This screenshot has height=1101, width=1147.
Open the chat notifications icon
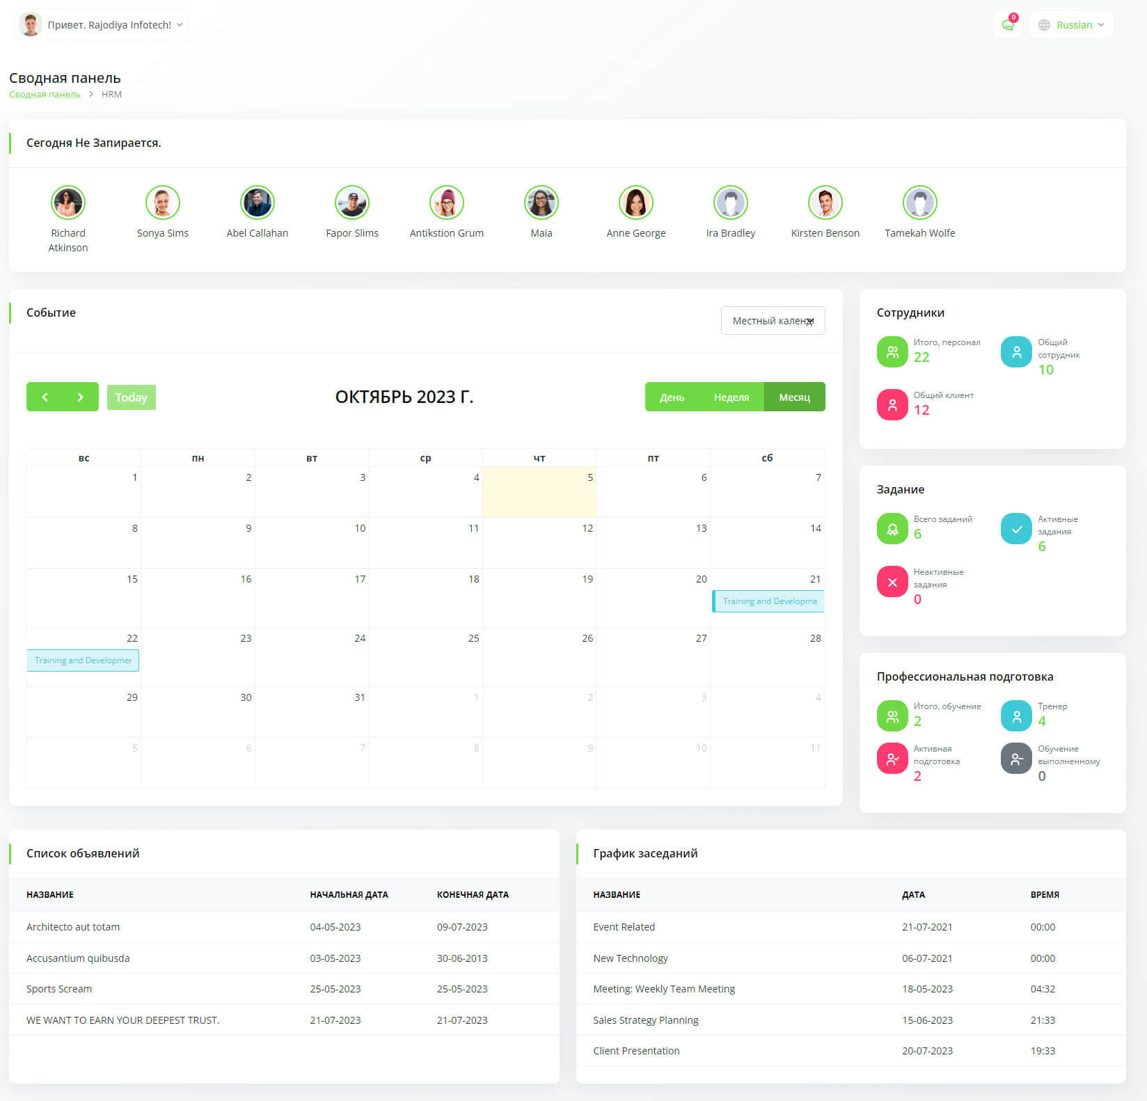1007,25
